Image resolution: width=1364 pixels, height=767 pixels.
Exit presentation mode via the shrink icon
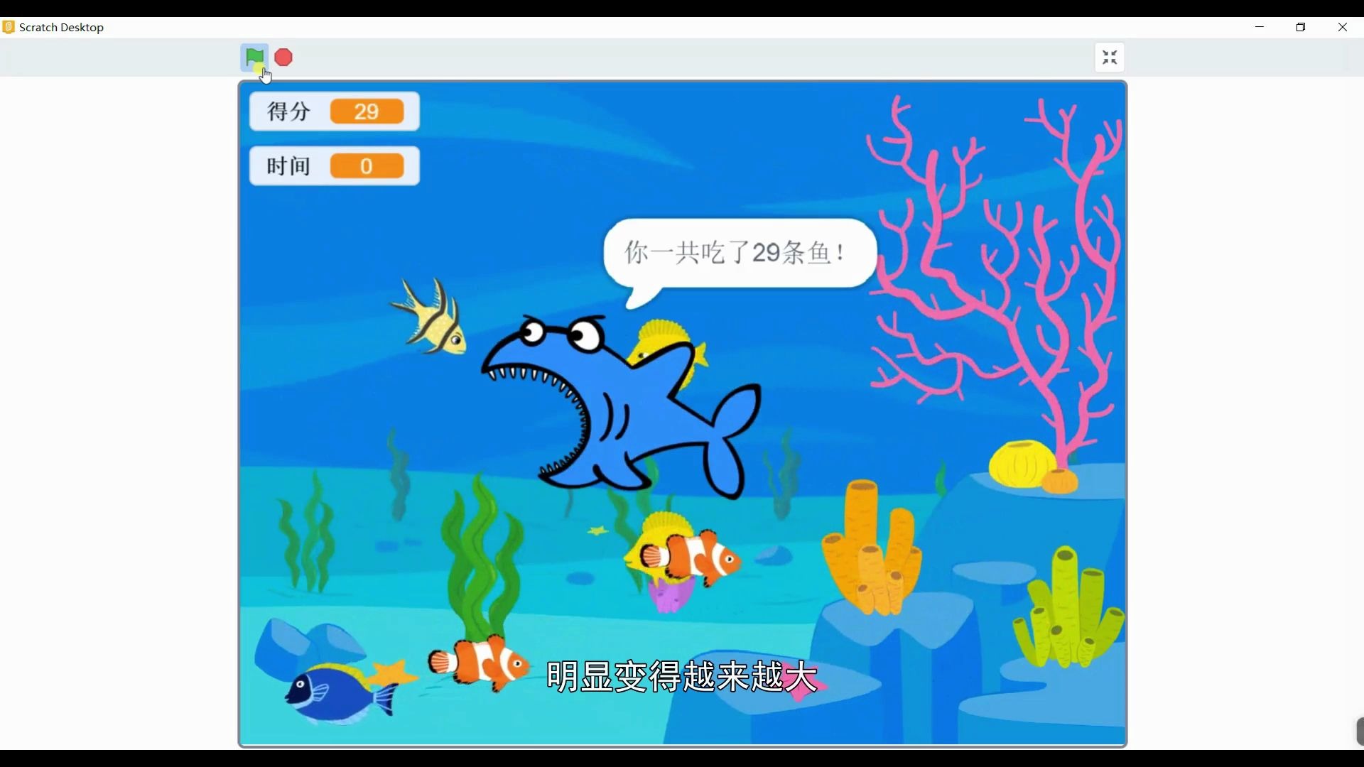(x=1110, y=58)
